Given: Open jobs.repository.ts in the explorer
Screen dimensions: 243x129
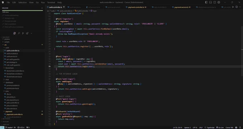Looking at the screenshot, I should click(13, 100).
